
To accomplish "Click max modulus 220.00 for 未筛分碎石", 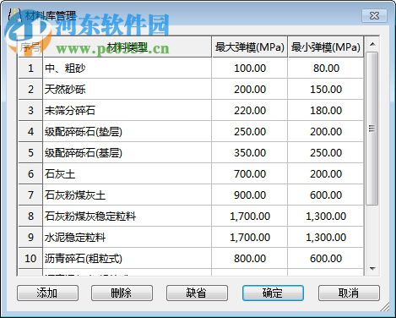I will (250, 111).
